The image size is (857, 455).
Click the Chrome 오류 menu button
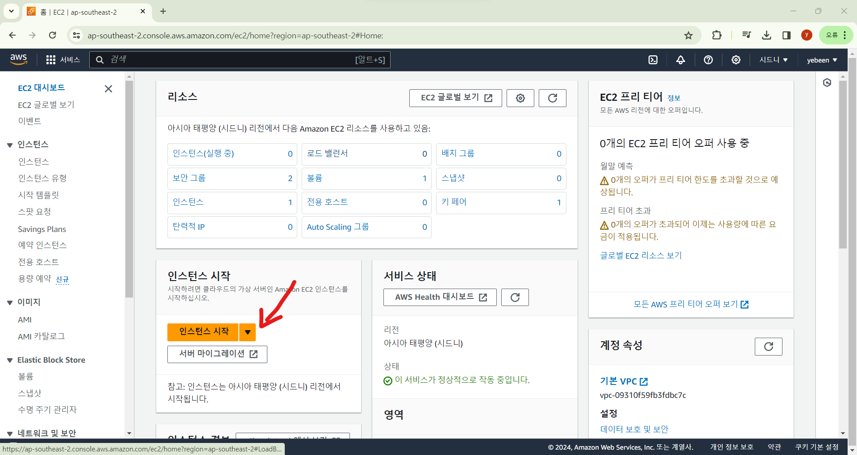836,35
